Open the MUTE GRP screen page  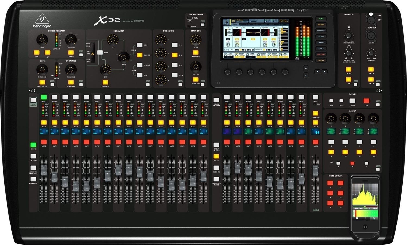[x=321, y=54]
